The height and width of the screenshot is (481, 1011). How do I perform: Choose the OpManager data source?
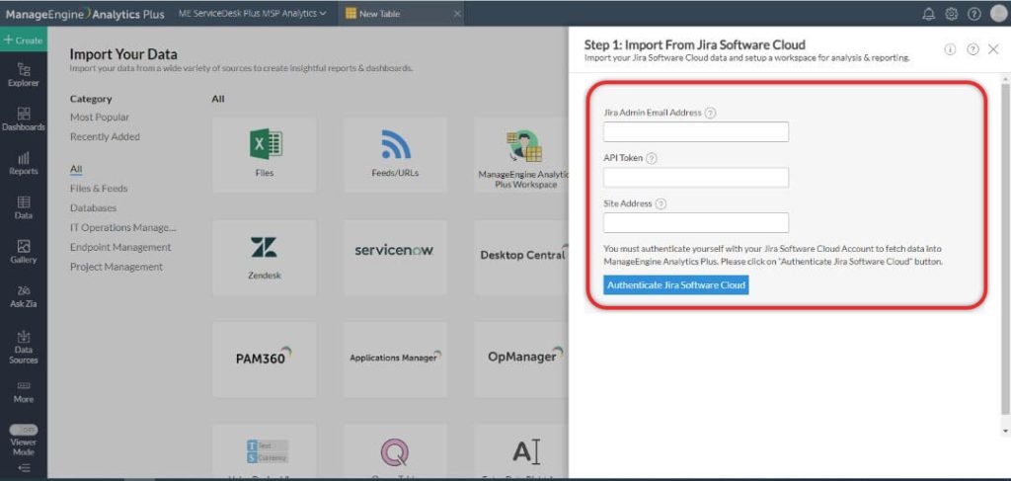(521, 360)
